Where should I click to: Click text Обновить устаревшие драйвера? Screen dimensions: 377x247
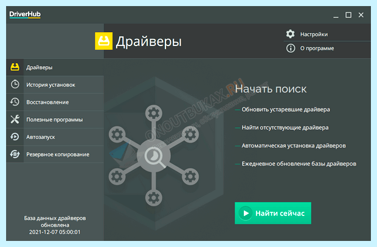pos(286,109)
